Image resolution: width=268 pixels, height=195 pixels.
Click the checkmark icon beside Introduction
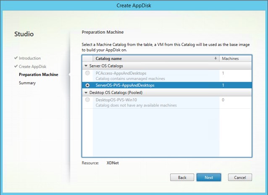point(16,58)
